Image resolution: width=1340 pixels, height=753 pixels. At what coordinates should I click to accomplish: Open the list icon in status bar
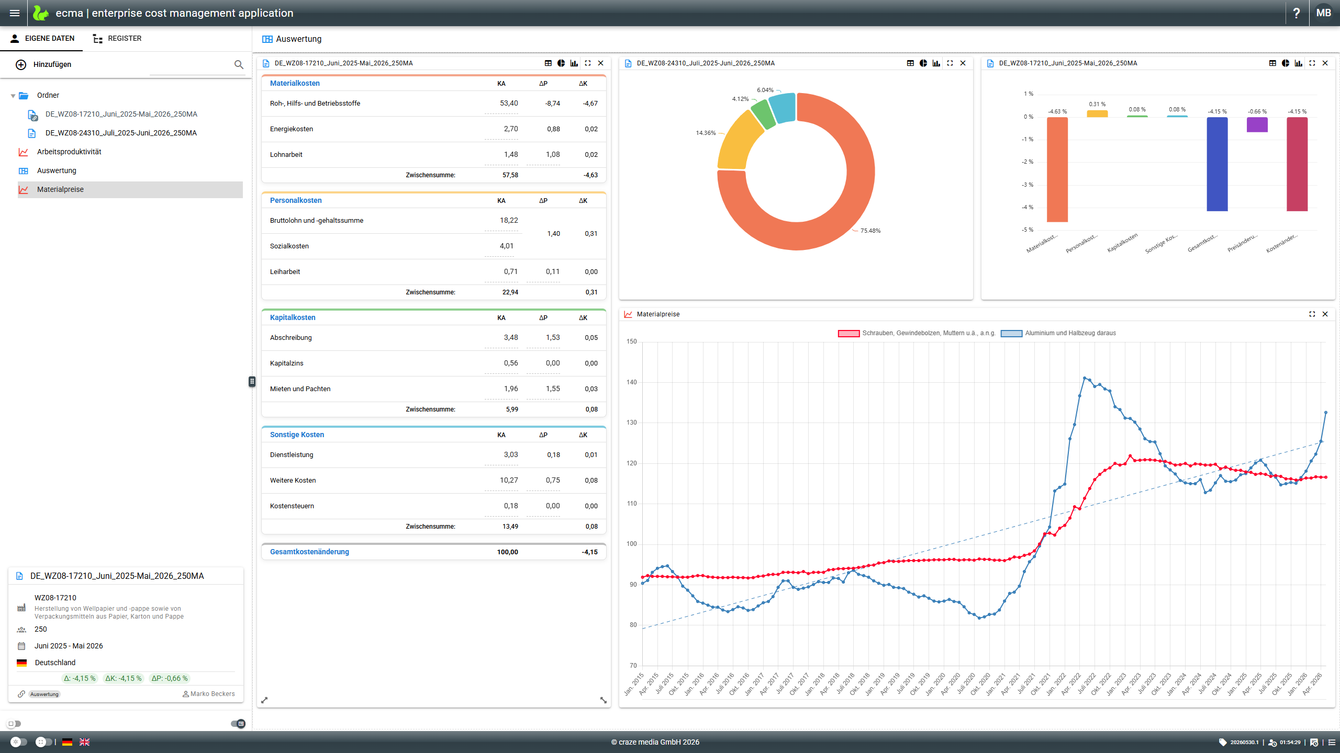1332,742
